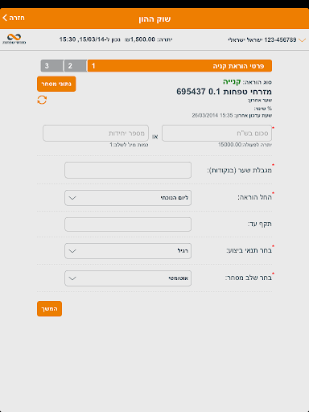The width and height of the screenshot is (309, 412).
Task: Click the chevron arrow in ליום הנוכחי dropdown
Action: click(72, 198)
